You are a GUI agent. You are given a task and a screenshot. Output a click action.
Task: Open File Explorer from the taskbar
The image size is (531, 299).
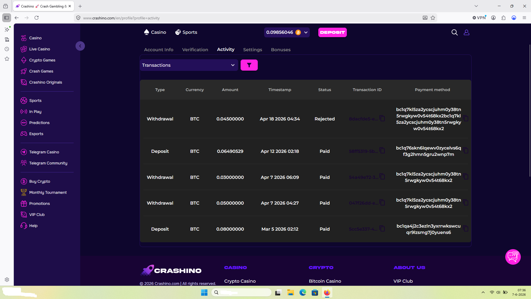pyautogui.click(x=290, y=293)
